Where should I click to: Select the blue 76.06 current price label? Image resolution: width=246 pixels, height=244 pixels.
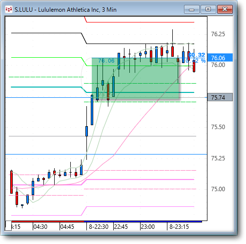pos(220,58)
